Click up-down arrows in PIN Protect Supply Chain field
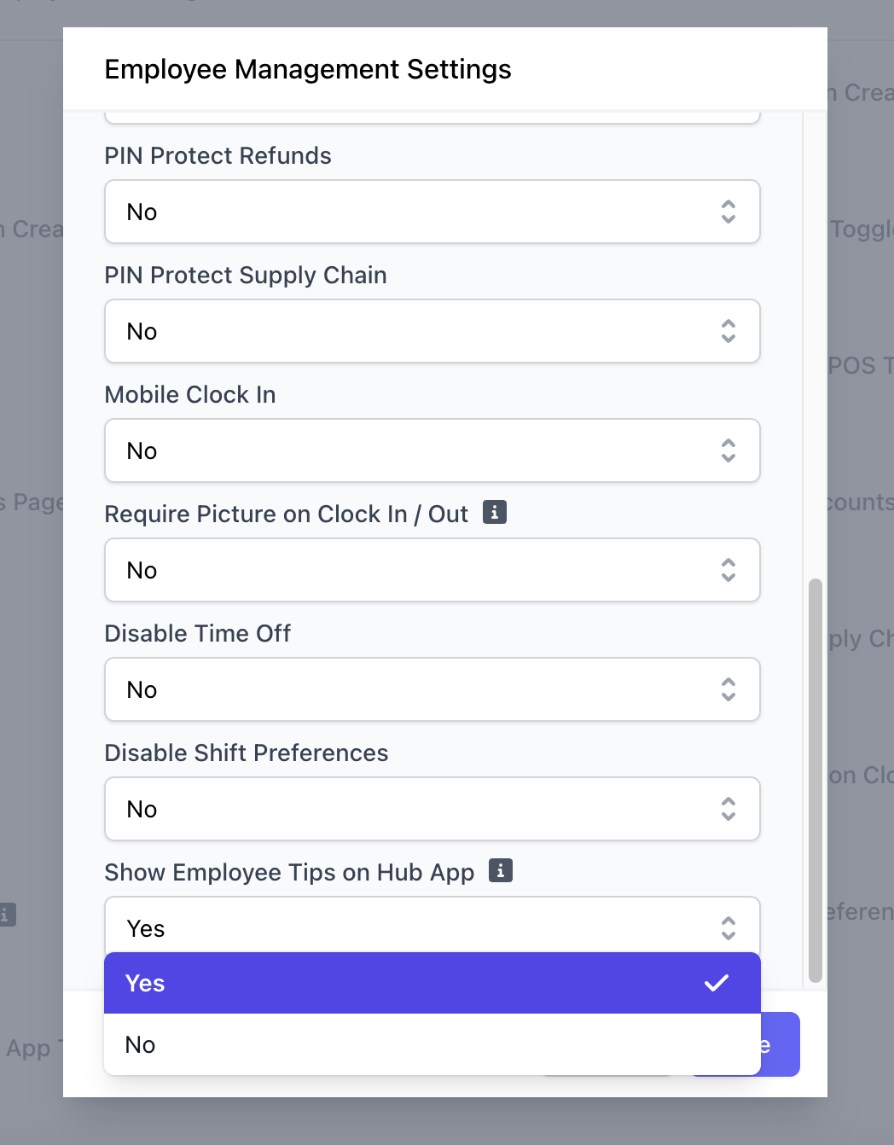The height and width of the screenshot is (1145, 894). pyautogui.click(x=728, y=331)
